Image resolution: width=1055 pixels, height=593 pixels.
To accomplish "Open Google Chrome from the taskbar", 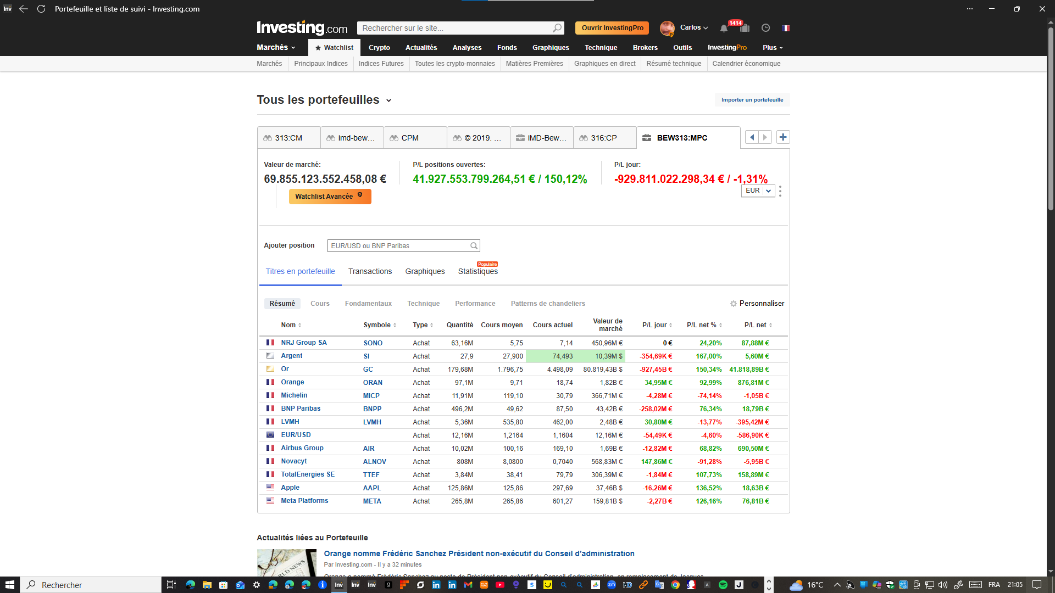I will (x=675, y=585).
